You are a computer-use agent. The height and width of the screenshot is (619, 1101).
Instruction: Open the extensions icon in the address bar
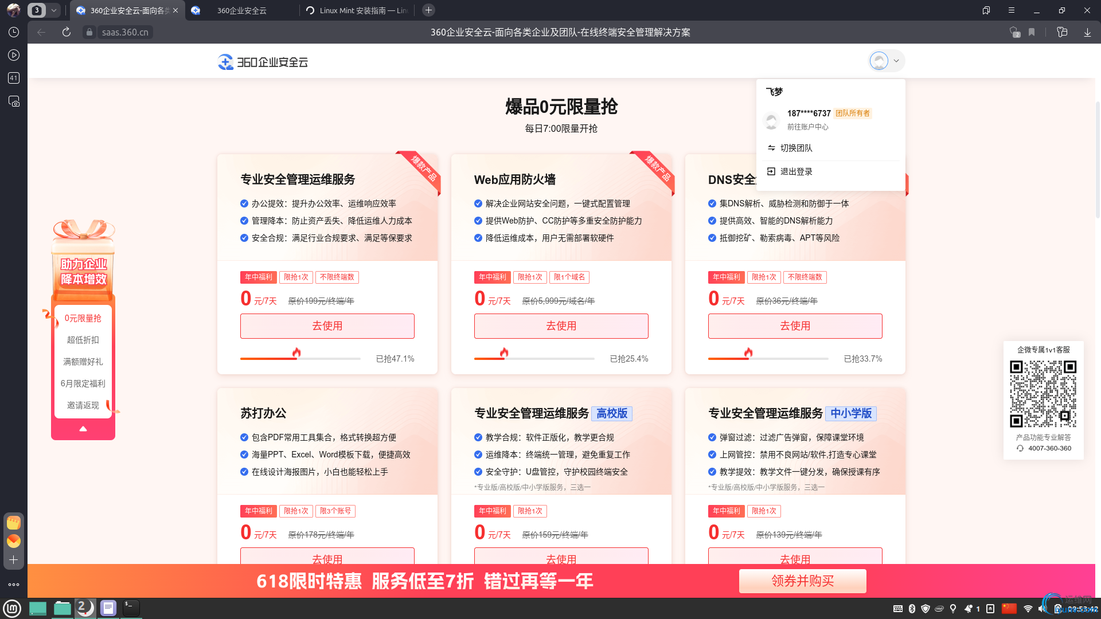1062,33
